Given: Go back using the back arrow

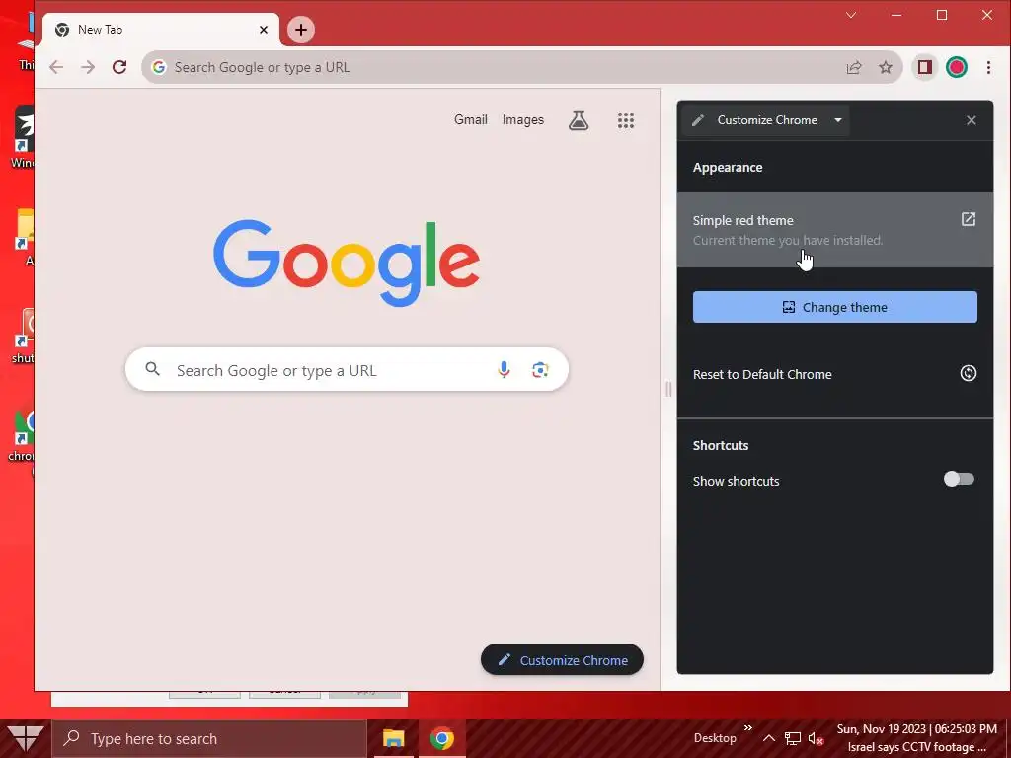Looking at the screenshot, I should [56, 67].
